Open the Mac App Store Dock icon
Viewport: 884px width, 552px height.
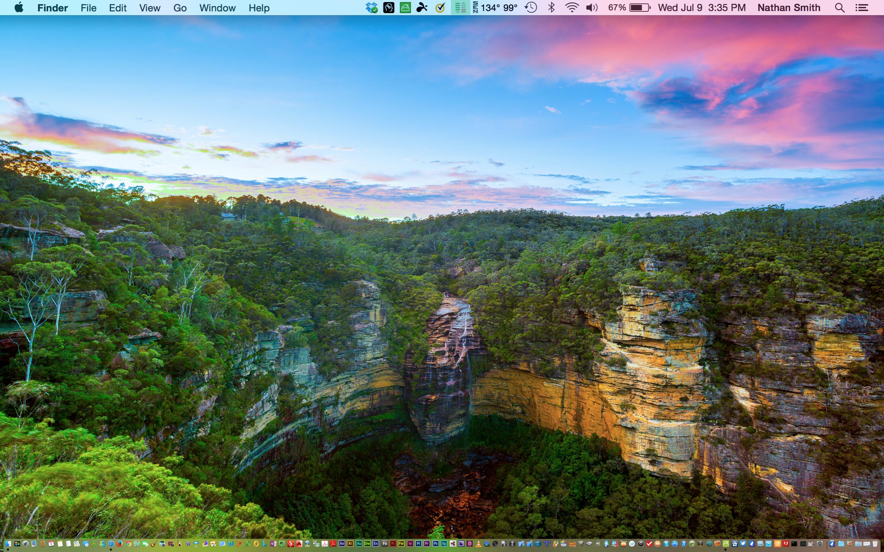pyautogui.click(x=675, y=544)
